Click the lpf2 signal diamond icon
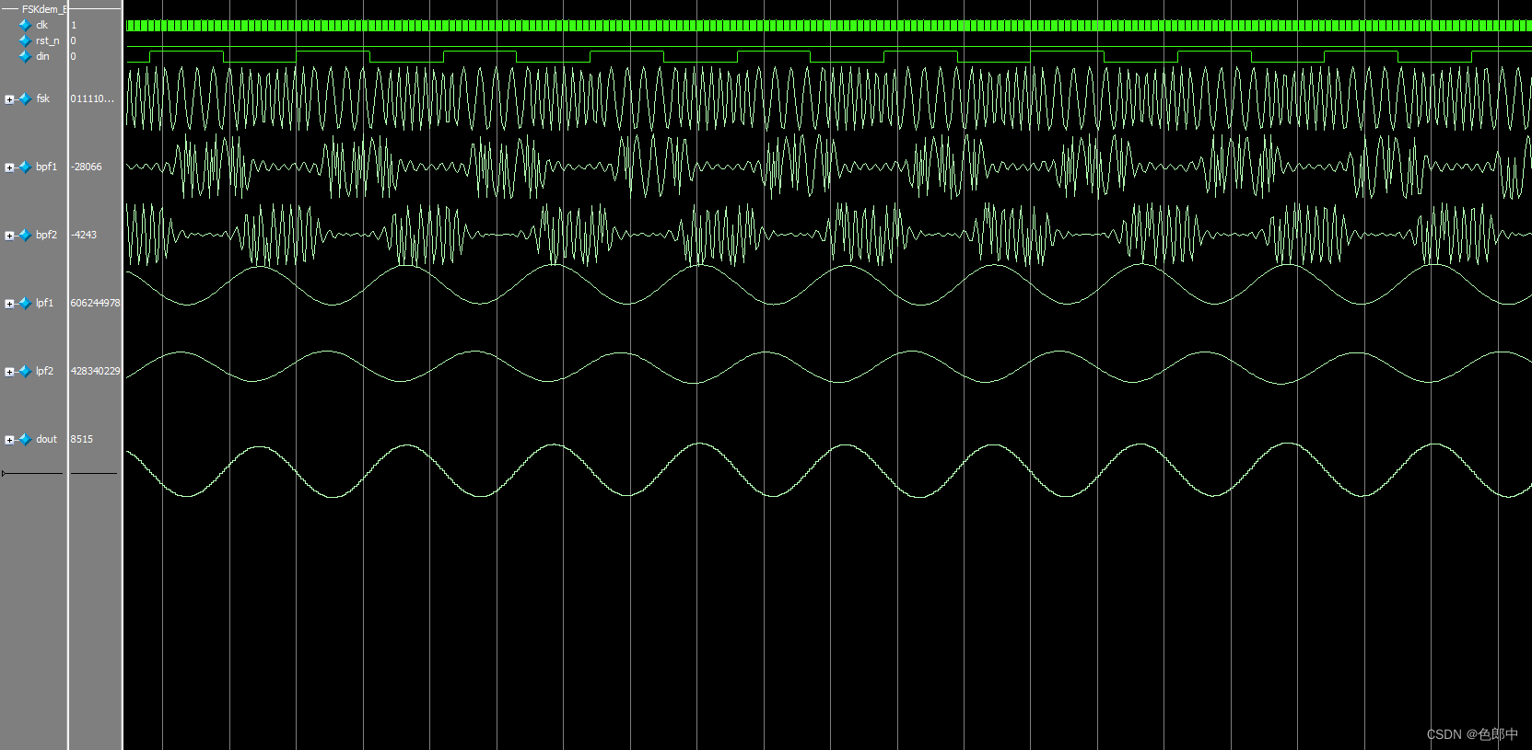 25,371
